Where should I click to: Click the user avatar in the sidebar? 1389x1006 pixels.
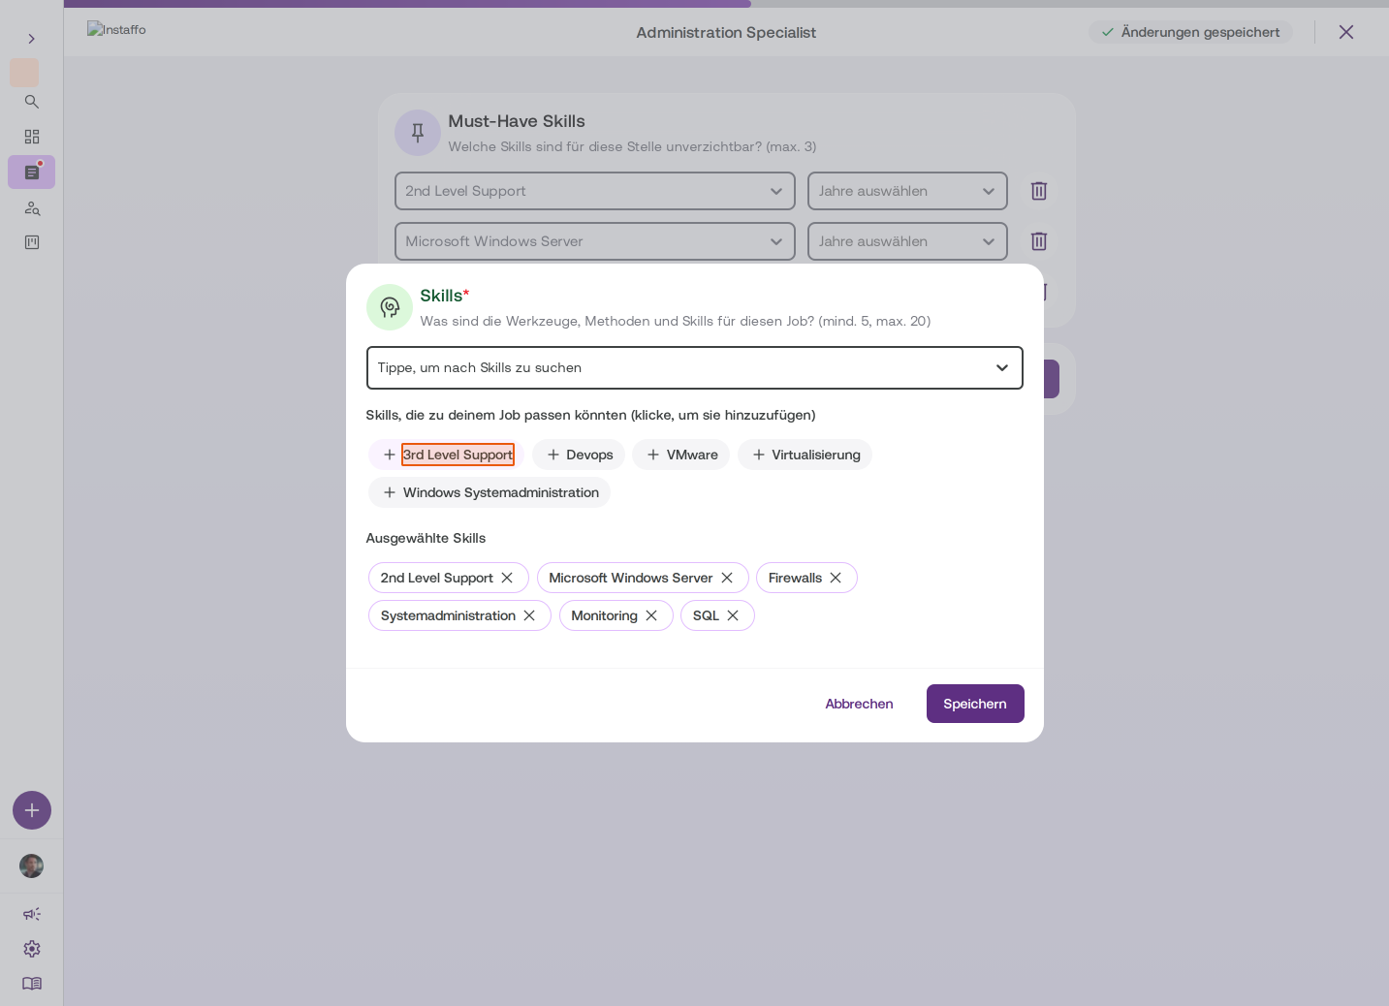tap(32, 865)
